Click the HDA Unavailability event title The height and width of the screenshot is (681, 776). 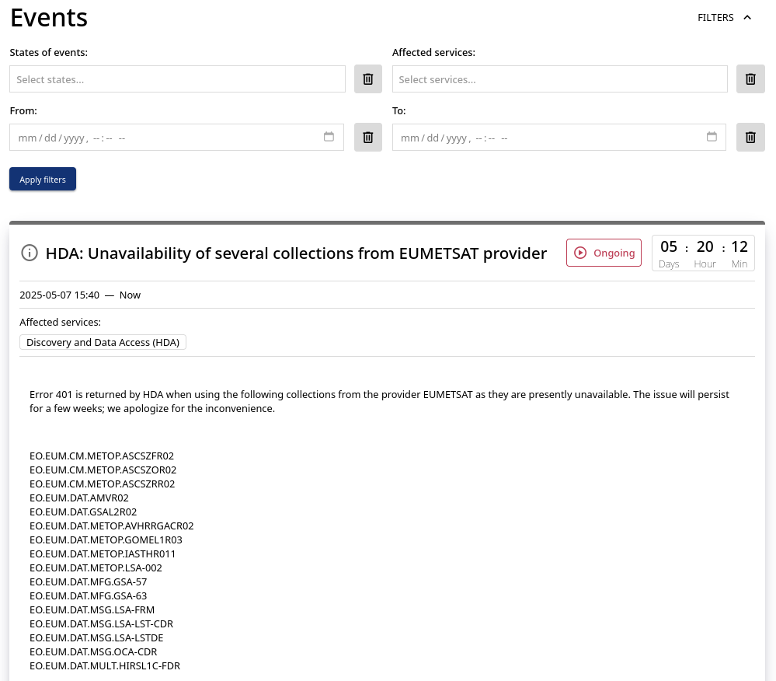click(296, 253)
